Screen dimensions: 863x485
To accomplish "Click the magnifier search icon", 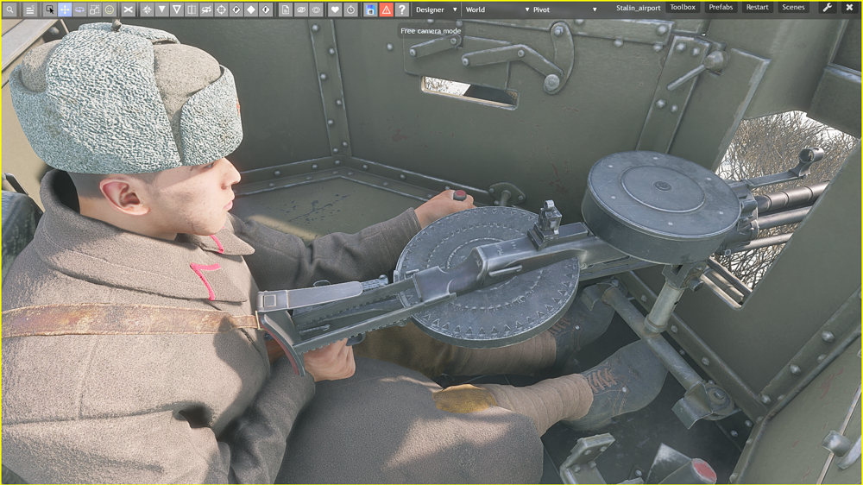I will click(x=10, y=9).
